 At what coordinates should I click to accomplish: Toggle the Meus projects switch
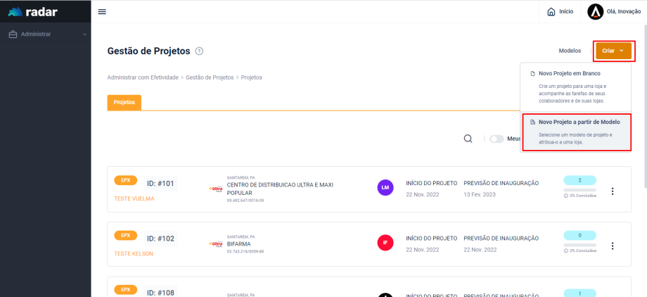click(497, 139)
